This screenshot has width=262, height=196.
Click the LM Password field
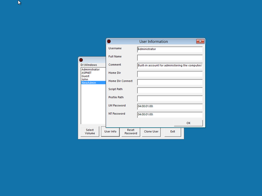170,106
